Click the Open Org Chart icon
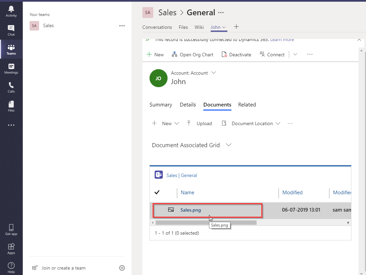Screen dimensions: 366x275 coord(174,55)
